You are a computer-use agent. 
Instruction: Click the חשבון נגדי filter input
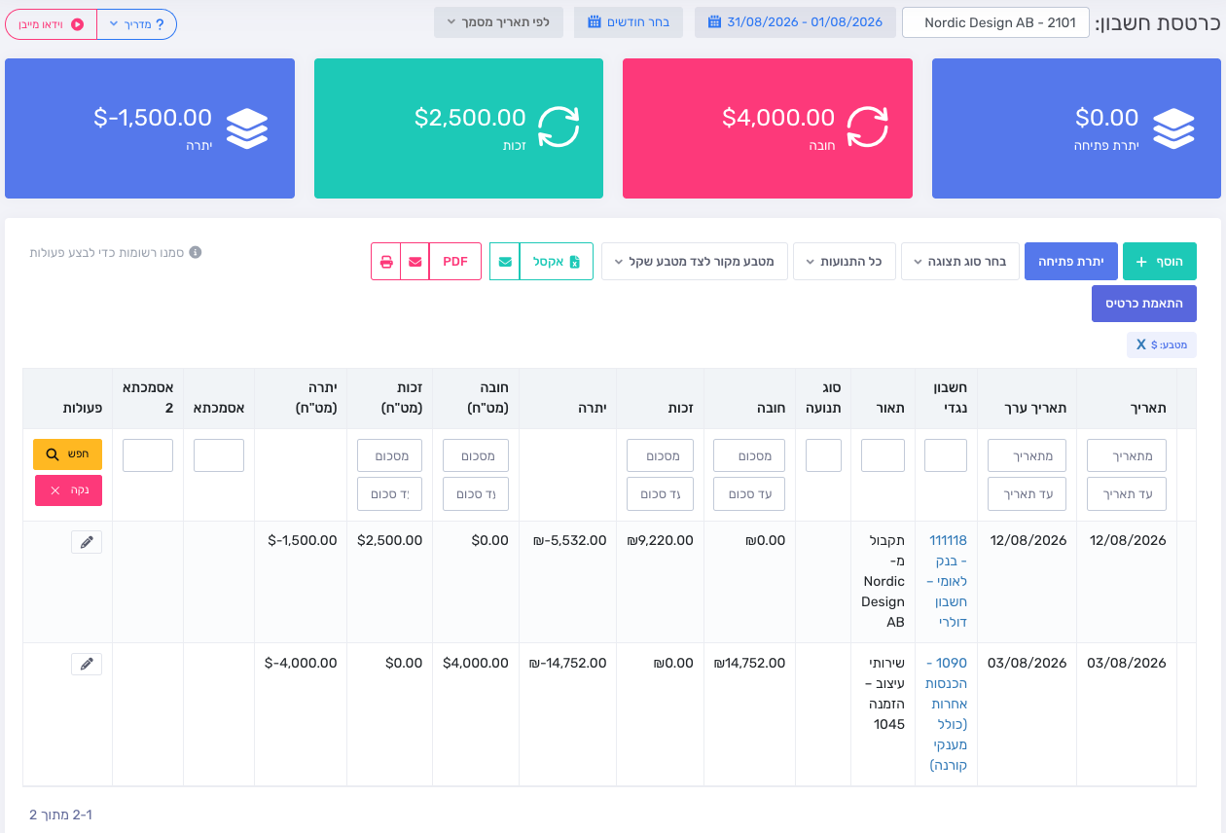(x=946, y=455)
